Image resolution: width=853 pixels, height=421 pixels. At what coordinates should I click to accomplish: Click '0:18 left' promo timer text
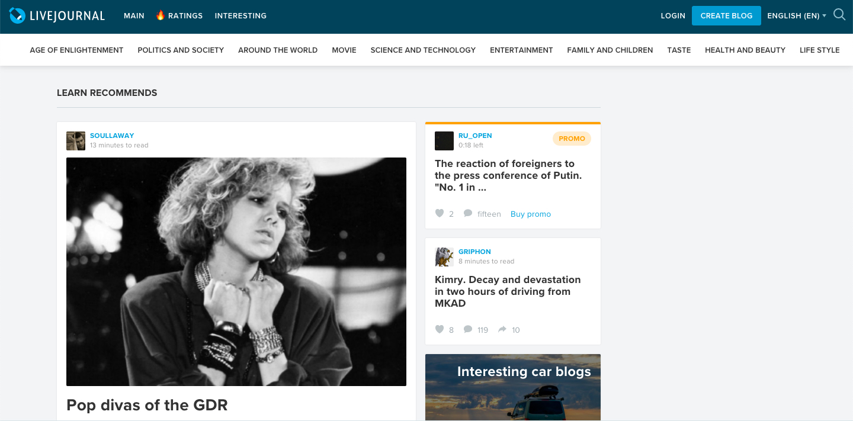click(471, 145)
